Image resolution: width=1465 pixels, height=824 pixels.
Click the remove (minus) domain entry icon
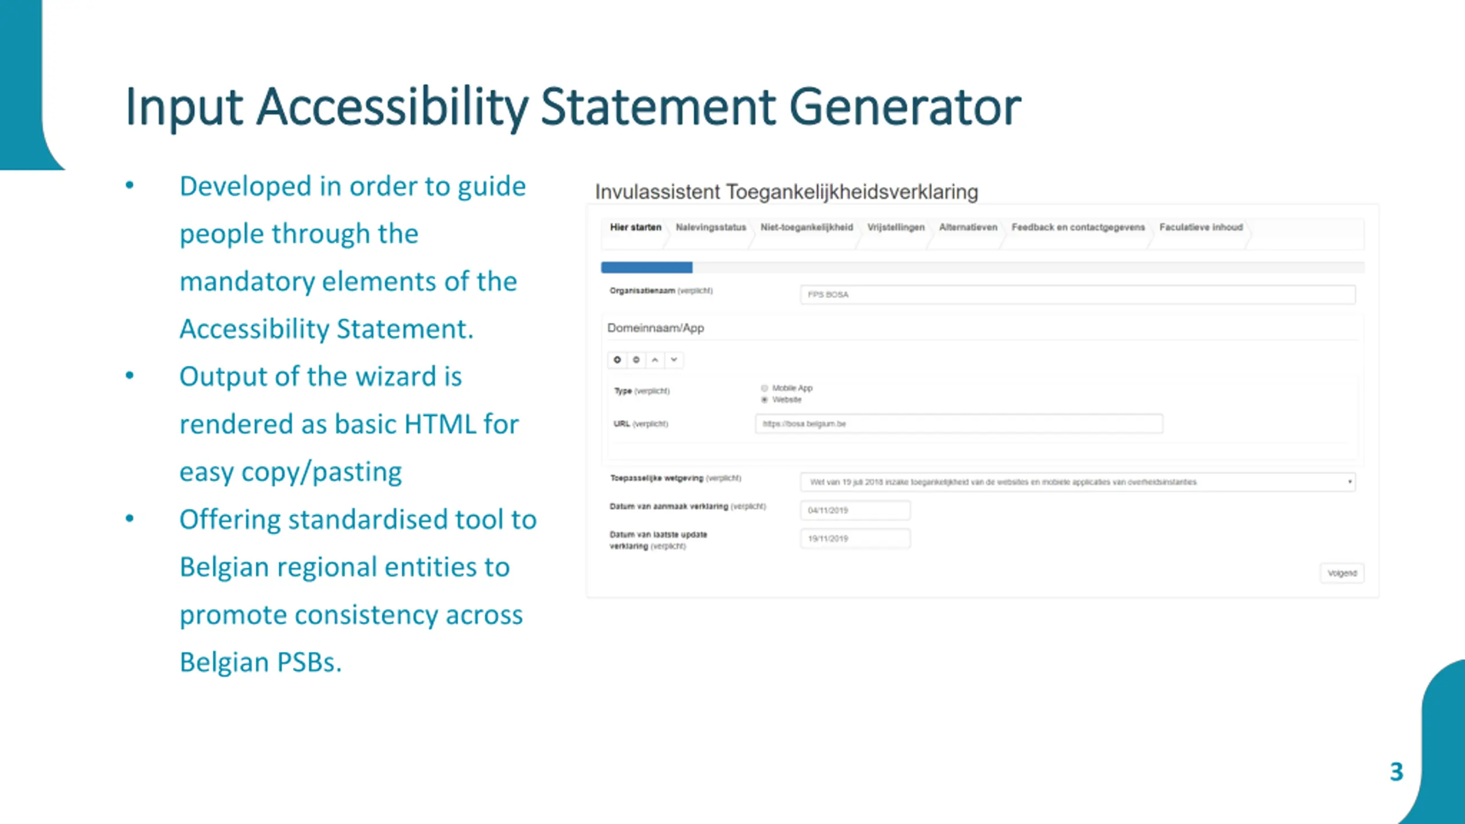click(x=636, y=360)
